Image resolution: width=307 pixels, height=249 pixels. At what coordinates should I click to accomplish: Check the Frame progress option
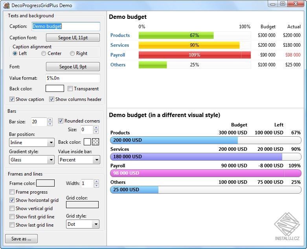(12, 192)
